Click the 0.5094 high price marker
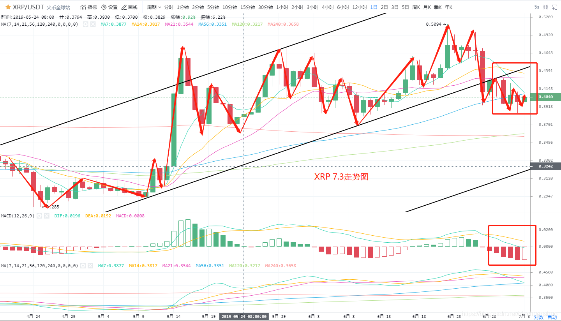The height and width of the screenshot is (321, 561). click(x=436, y=24)
